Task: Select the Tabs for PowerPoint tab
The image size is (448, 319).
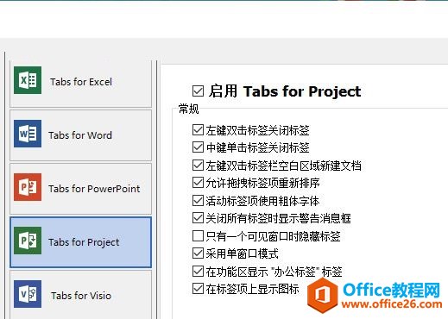Action: pyautogui.click(x=81, y=189)
